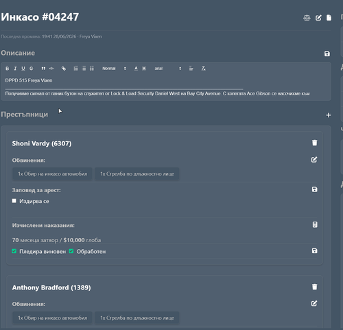The height and width of the screenshot is (330, 343).
Task: Insert a hyperlink in the description
Action: point(64,69)
